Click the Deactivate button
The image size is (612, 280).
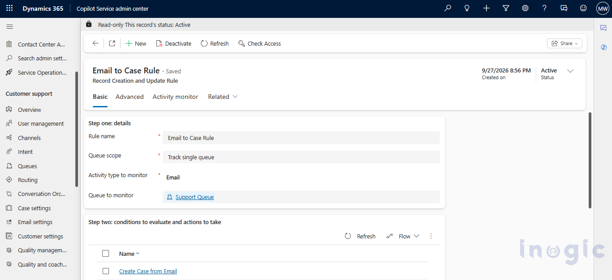(x=174, y=43)
